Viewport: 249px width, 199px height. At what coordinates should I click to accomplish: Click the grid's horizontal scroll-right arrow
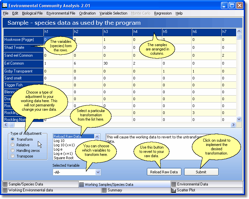(233, 125)
